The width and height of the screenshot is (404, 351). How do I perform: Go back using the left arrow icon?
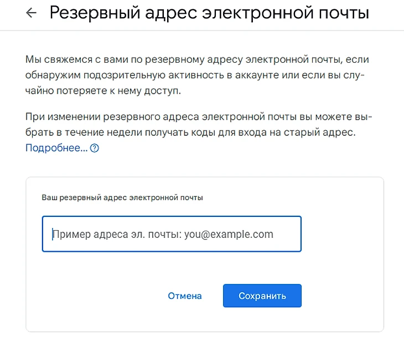(31, 13)
